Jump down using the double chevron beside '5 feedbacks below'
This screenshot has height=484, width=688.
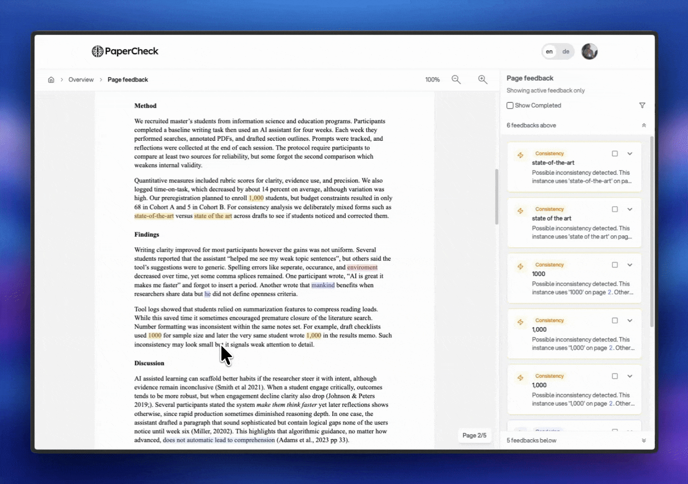pyautogui.click(x=644, y=441)
